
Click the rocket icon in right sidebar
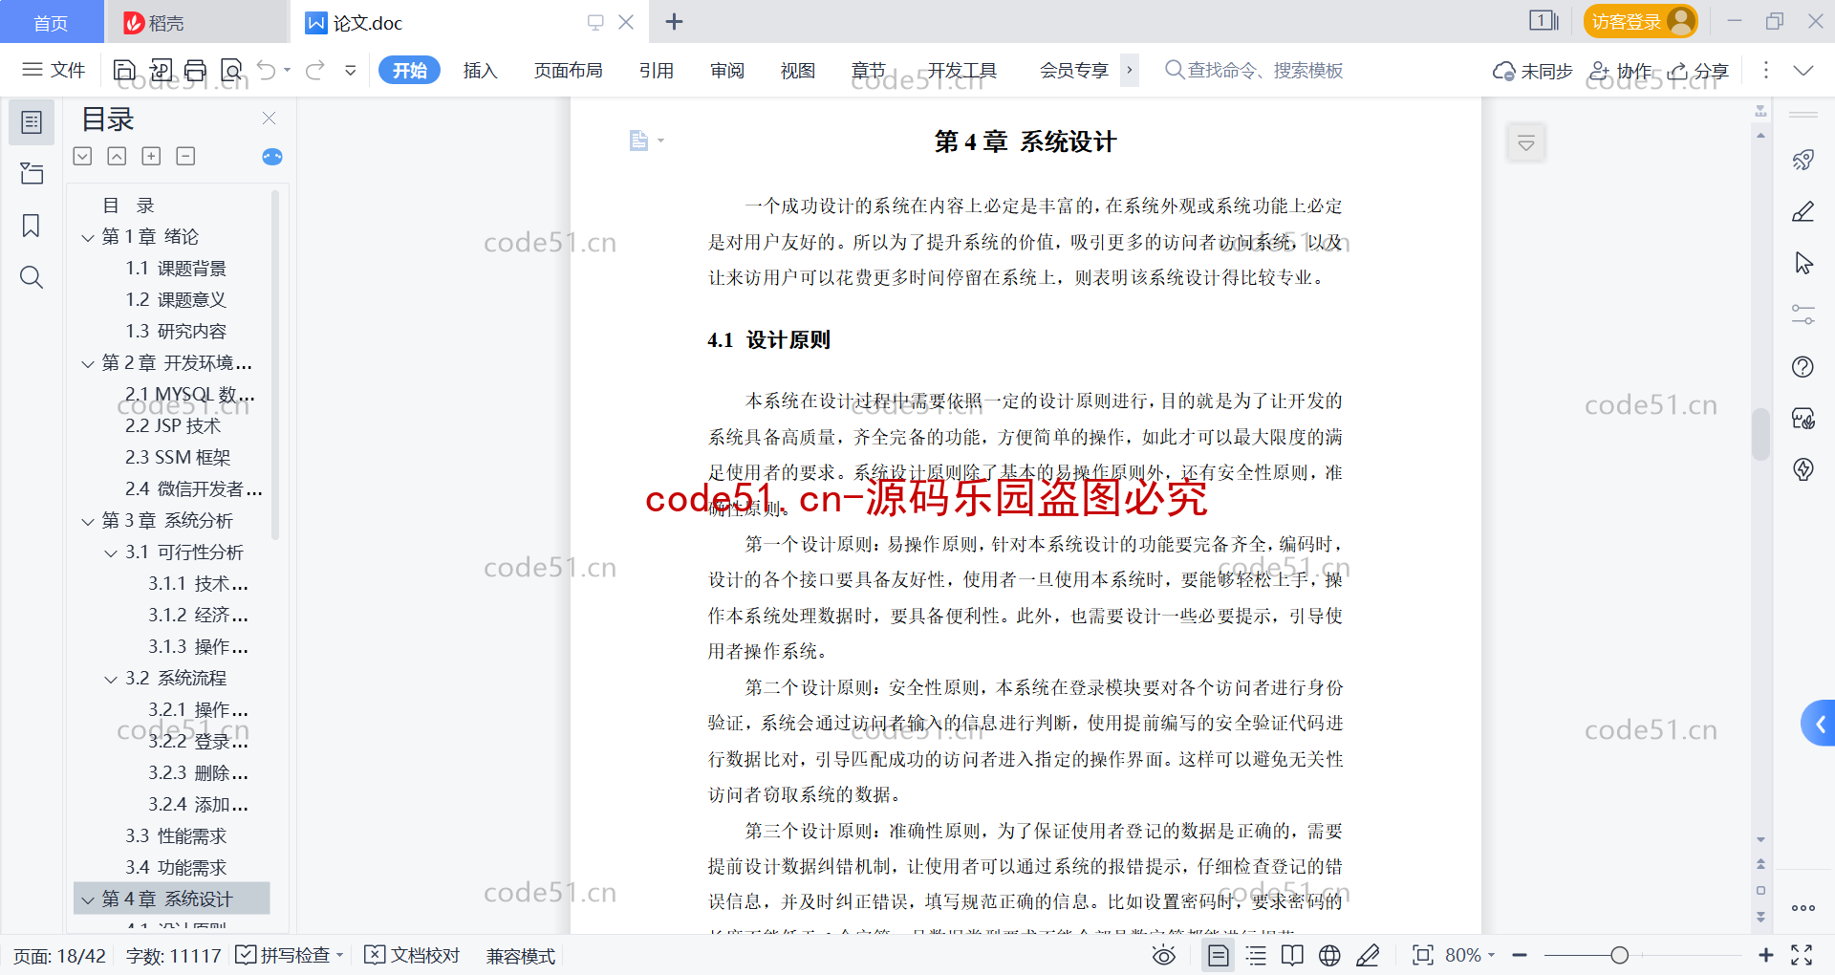tap(1803, 160)
